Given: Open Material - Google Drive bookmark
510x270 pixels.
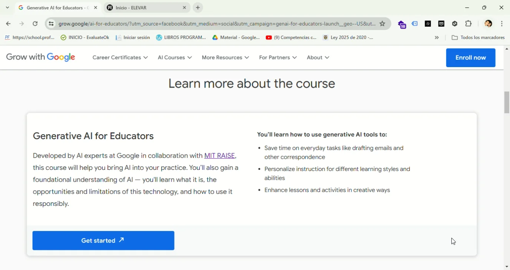Looking at the screenshot, I should (236, 37).
